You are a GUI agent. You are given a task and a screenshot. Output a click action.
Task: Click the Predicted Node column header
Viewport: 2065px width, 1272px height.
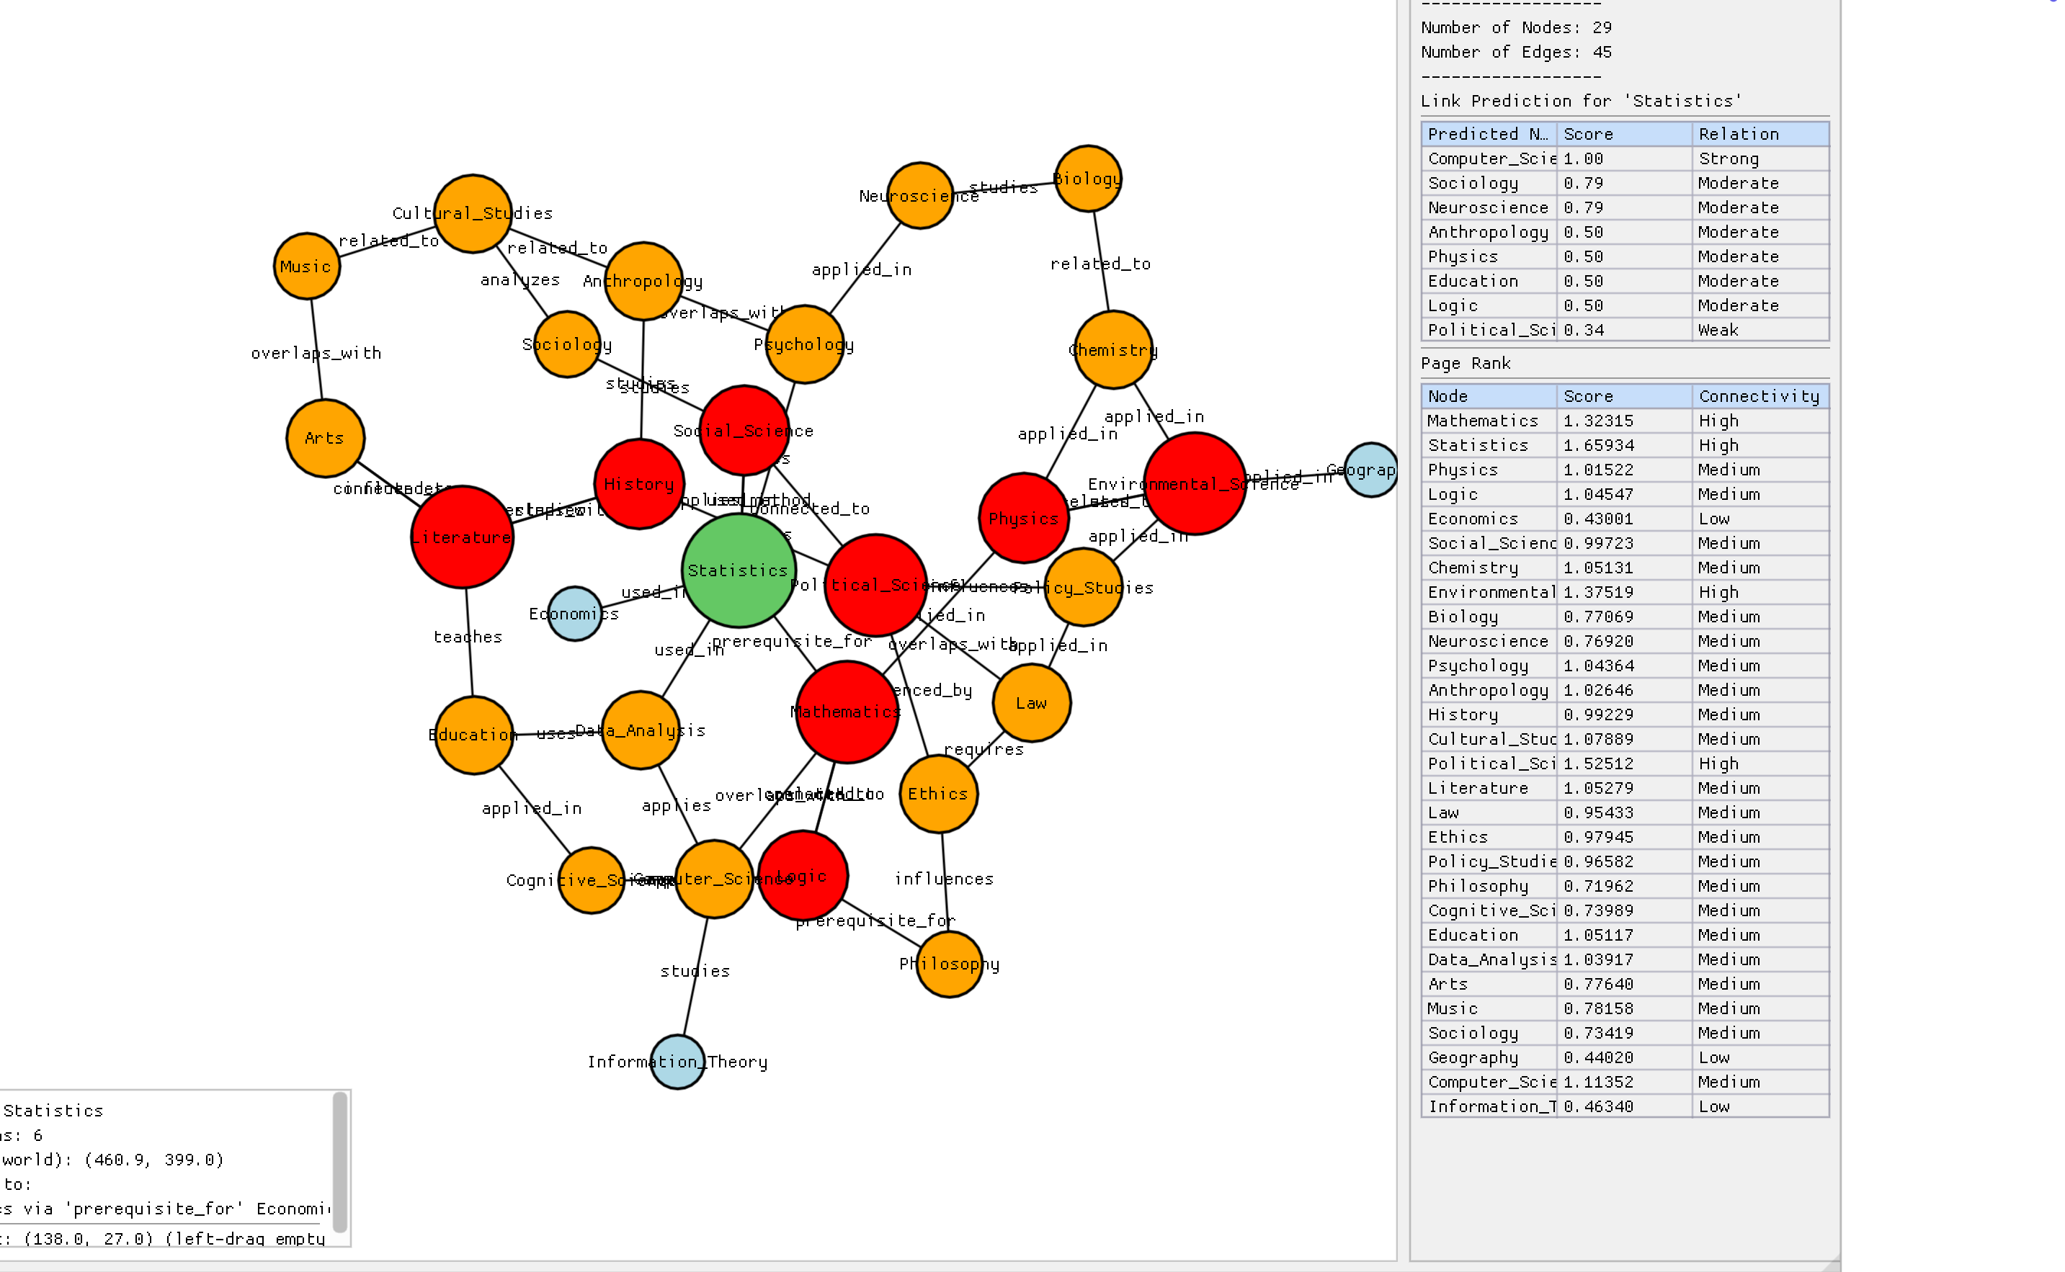pyautogui.click(x=1488, y=134)
